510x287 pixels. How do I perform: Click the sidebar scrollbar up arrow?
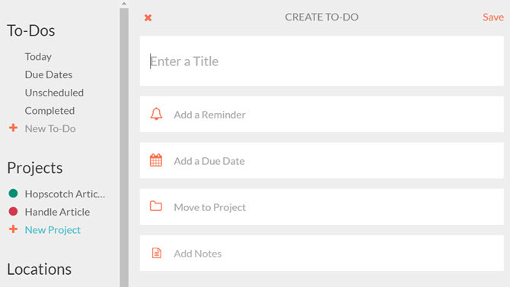point(124,4)
